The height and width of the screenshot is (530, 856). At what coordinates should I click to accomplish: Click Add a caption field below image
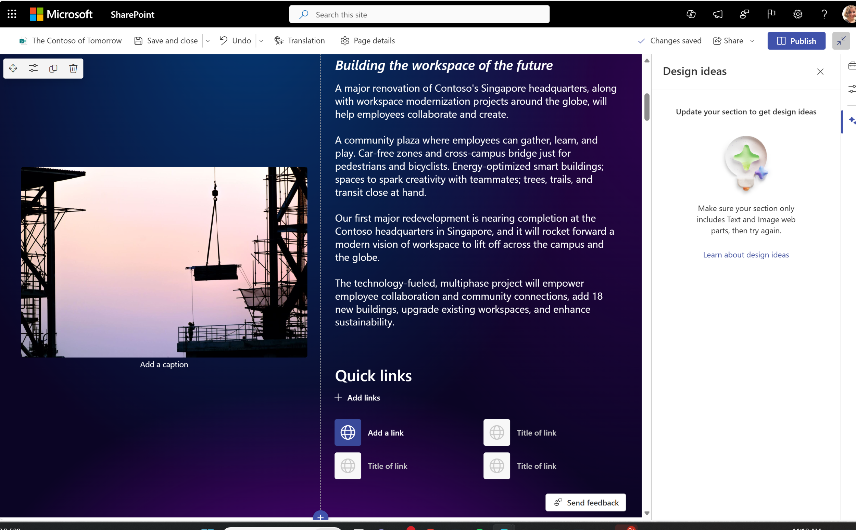click(163, 364)
